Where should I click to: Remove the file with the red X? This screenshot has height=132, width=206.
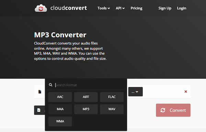[186, 92]
